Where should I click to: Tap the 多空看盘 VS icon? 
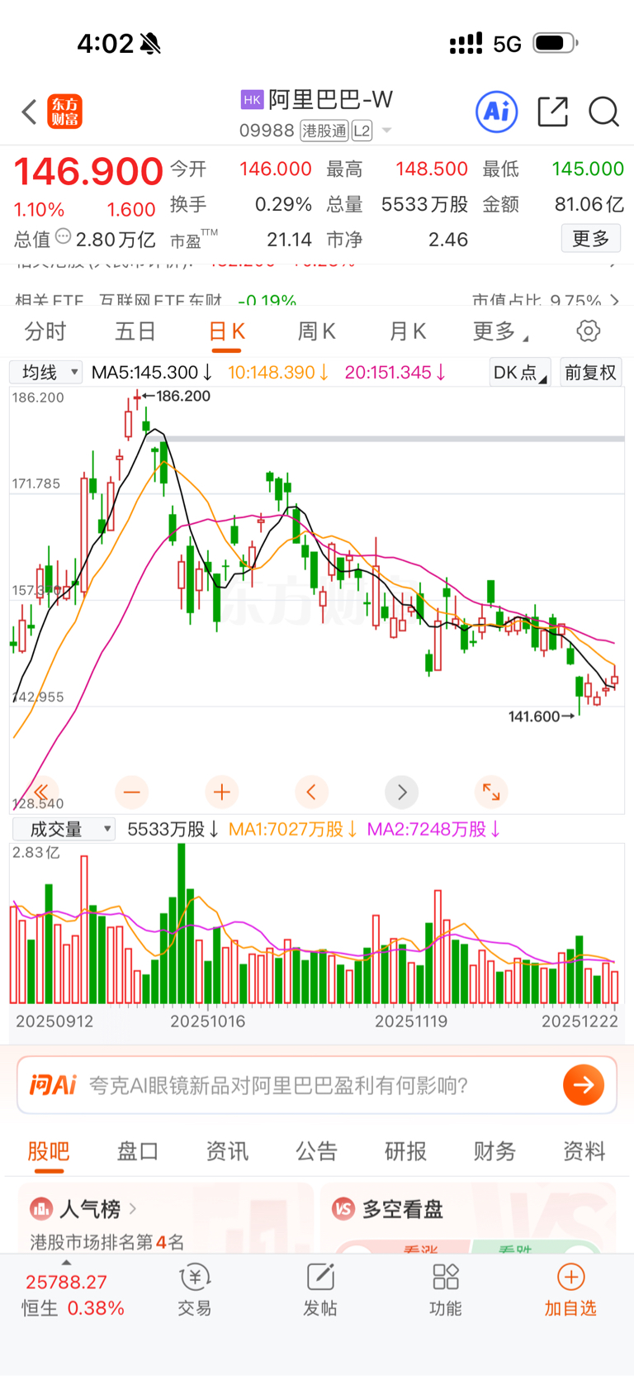point(343,1209)
